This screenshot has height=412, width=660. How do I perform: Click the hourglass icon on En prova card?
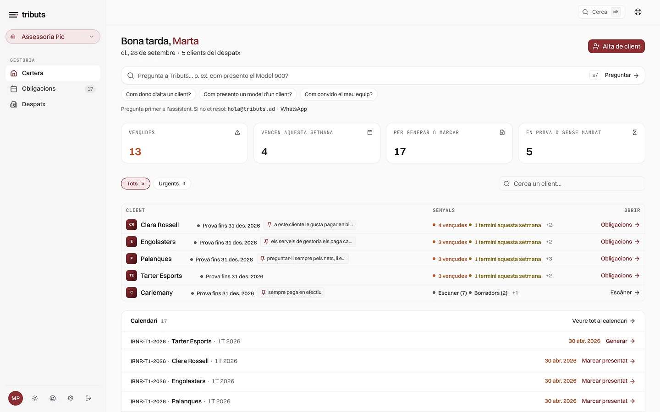(x=635, y=132)
